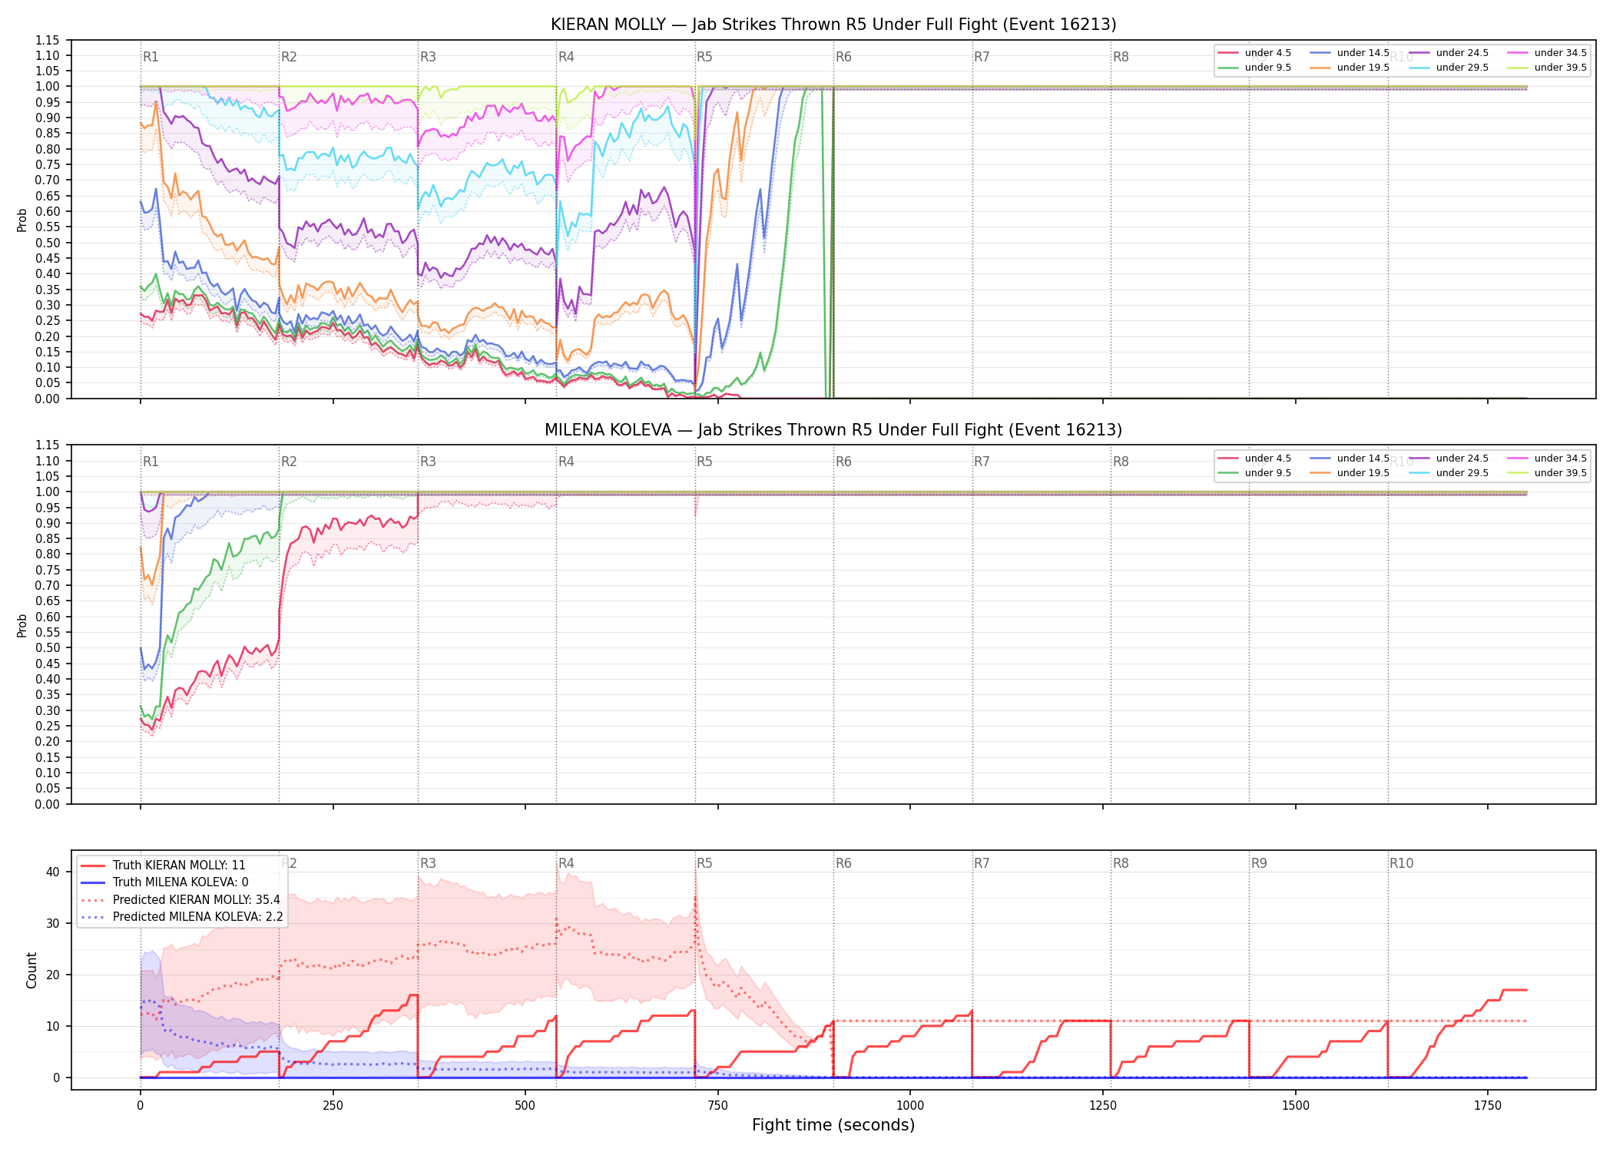Select 'under 39.5' legend entry in top chart
The image size is (1613, 1152).
click(x=1548, y=68)
